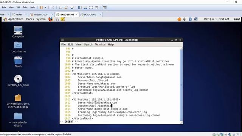The image size is (242, 136).
Task: Open the VMware Tabs menu
Action: click(25, 8)
